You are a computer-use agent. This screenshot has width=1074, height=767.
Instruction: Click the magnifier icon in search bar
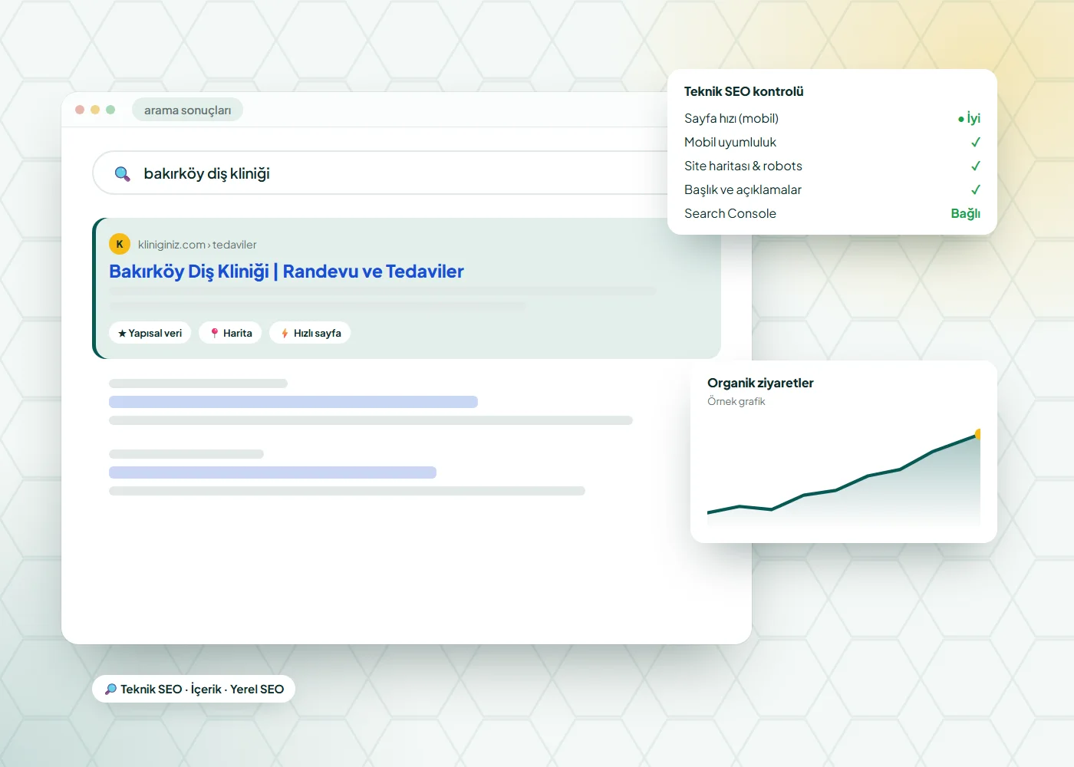pyautogui.click(x=122, y=174)
